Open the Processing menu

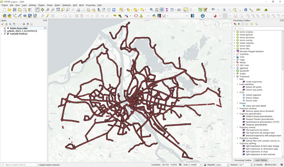pos(90,5)
